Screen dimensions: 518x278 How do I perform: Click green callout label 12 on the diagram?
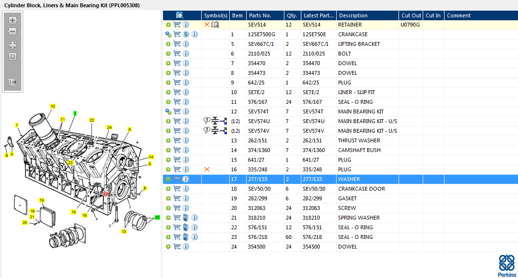pyautogui.click(x=157, y=218)
